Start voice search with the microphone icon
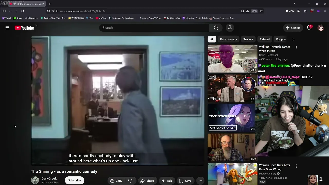 pos(230,28)
